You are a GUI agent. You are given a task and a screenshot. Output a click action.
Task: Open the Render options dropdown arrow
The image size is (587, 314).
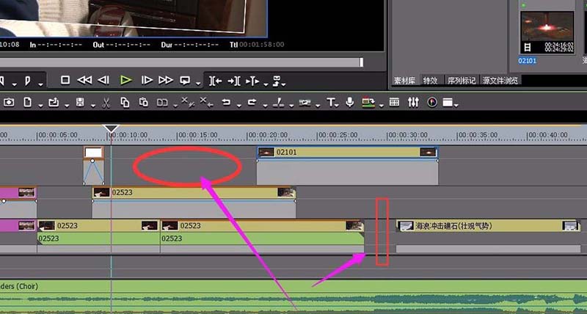point(382,106)
